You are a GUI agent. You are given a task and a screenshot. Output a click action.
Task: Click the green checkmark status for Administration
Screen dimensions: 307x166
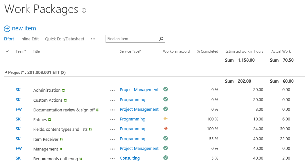[166, 89]
